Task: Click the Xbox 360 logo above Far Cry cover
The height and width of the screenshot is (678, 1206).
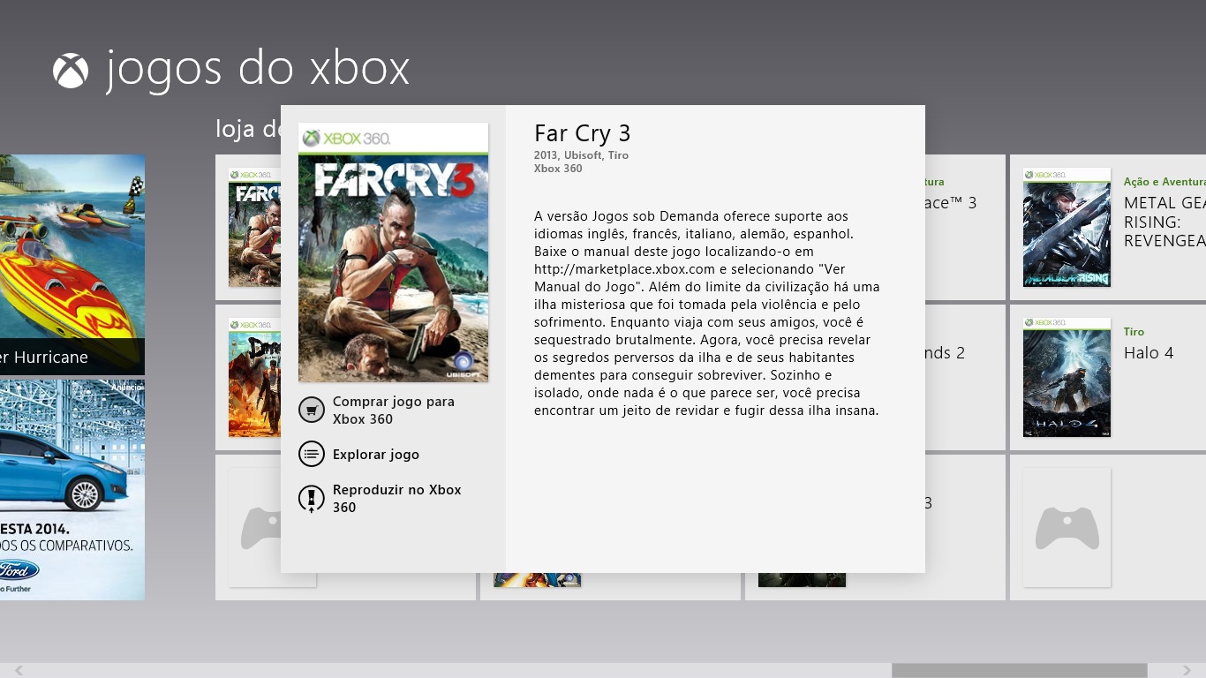Action: click(x=346, y=138)
